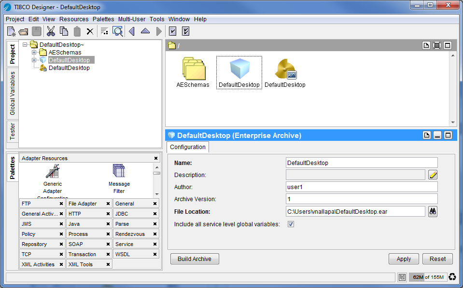
Task: Toggle Include all service level global variables
Action: [x=291, y=224]
